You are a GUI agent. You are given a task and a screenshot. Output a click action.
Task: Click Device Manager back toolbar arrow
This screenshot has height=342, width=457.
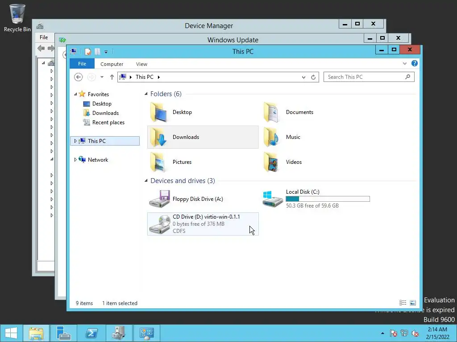coord(41,48)
